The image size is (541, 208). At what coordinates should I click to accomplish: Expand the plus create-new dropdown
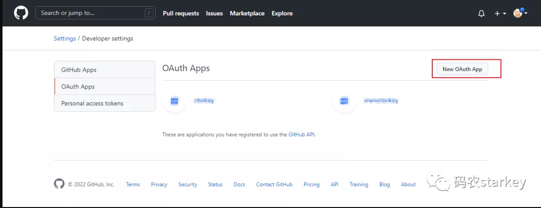(x=499, y=13)
